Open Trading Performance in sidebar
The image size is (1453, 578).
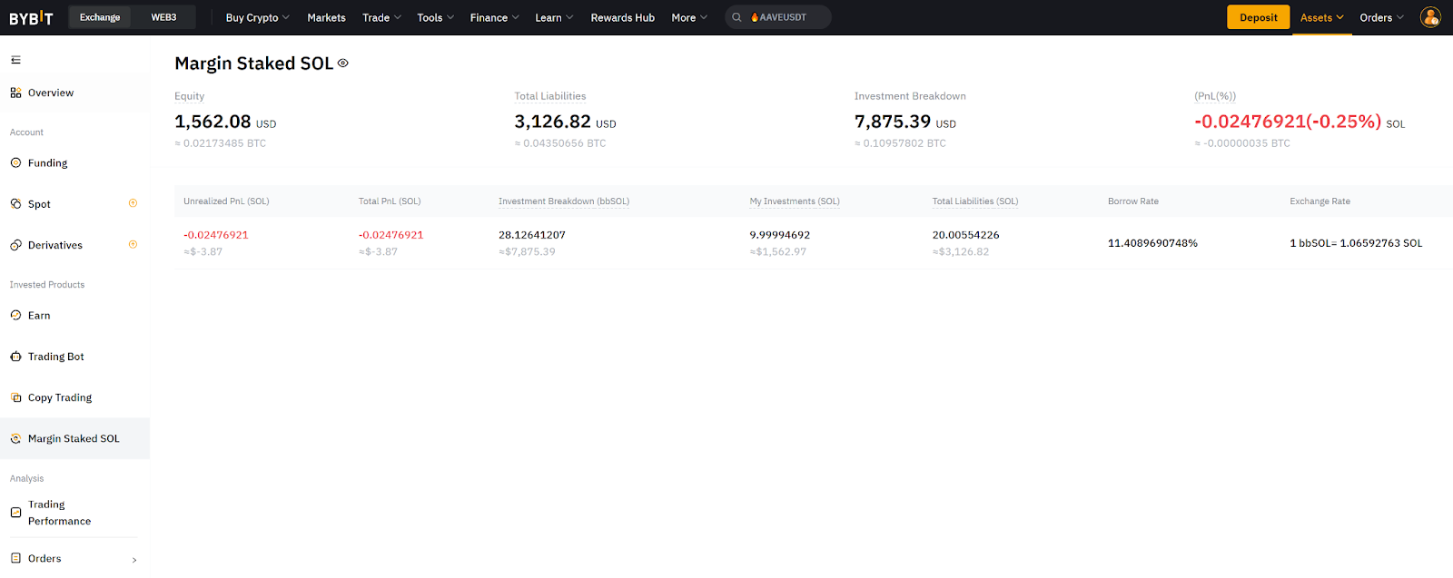coord(59,513)
